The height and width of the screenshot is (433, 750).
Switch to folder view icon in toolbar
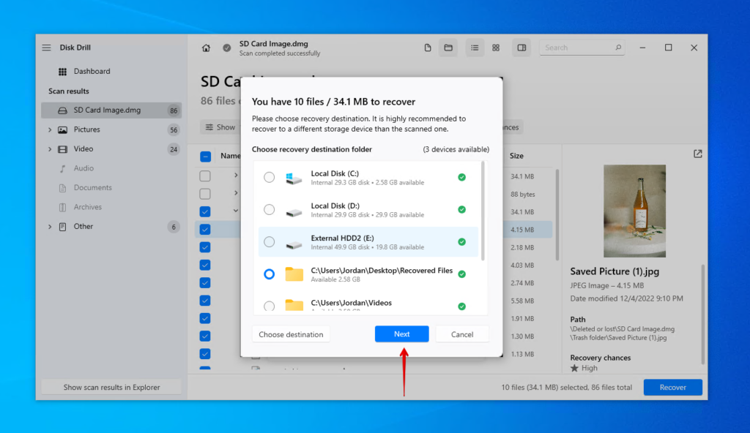coord(448,48)
